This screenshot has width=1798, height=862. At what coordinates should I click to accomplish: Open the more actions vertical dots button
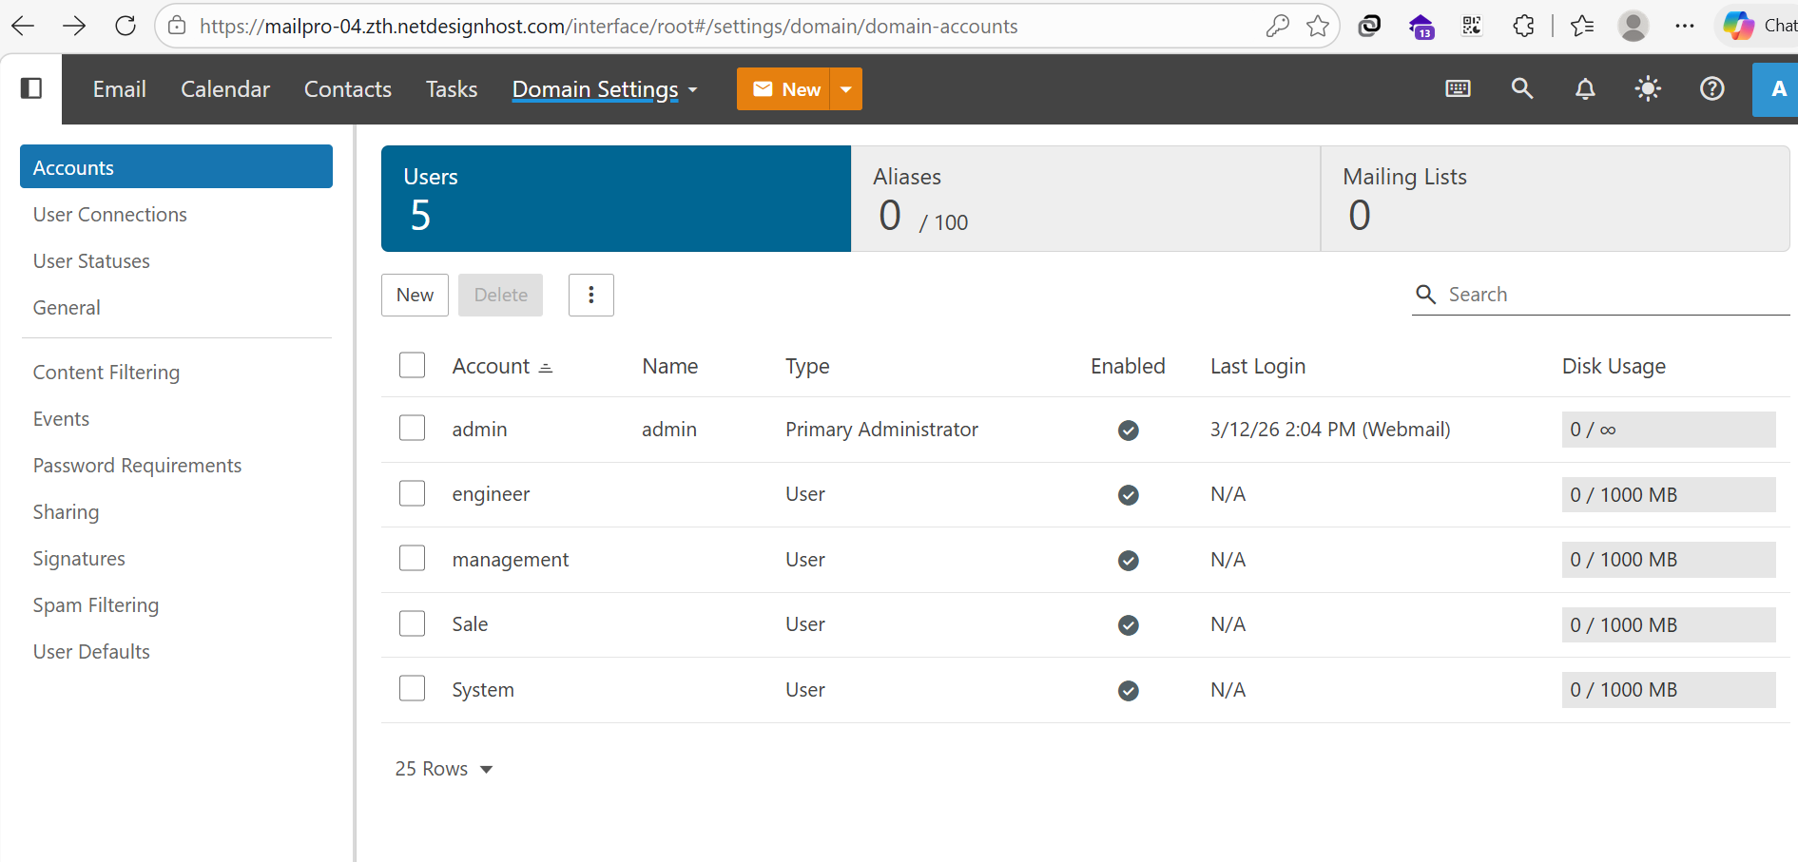click(591, 295)
